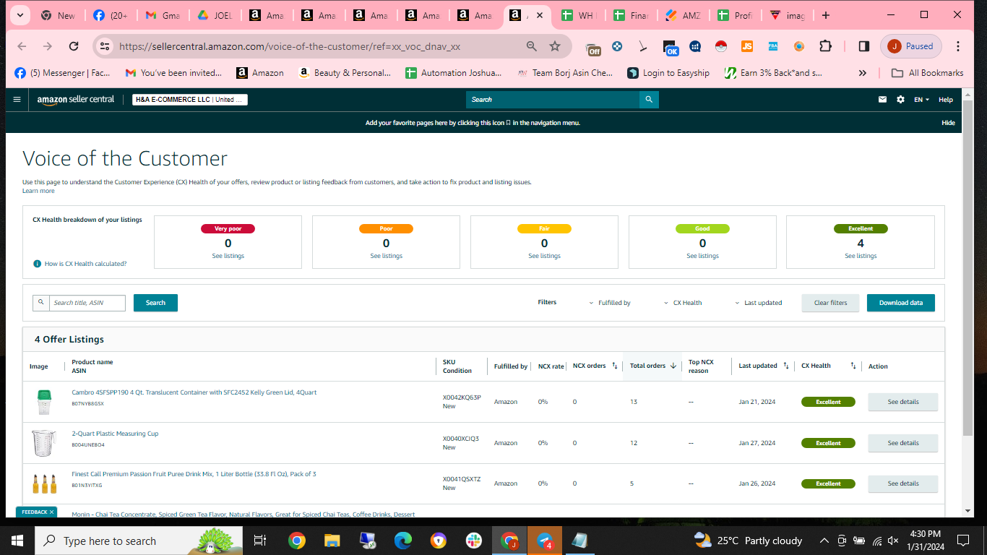987x555 pixels.
Task: Open Task View on the taskbar
Action: coord(260,541)
